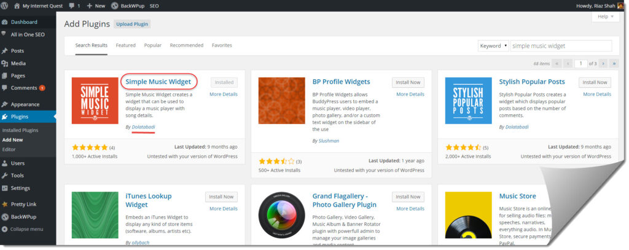
Task: Install BP Profile Widgets now
Action: tap(408, 82)
